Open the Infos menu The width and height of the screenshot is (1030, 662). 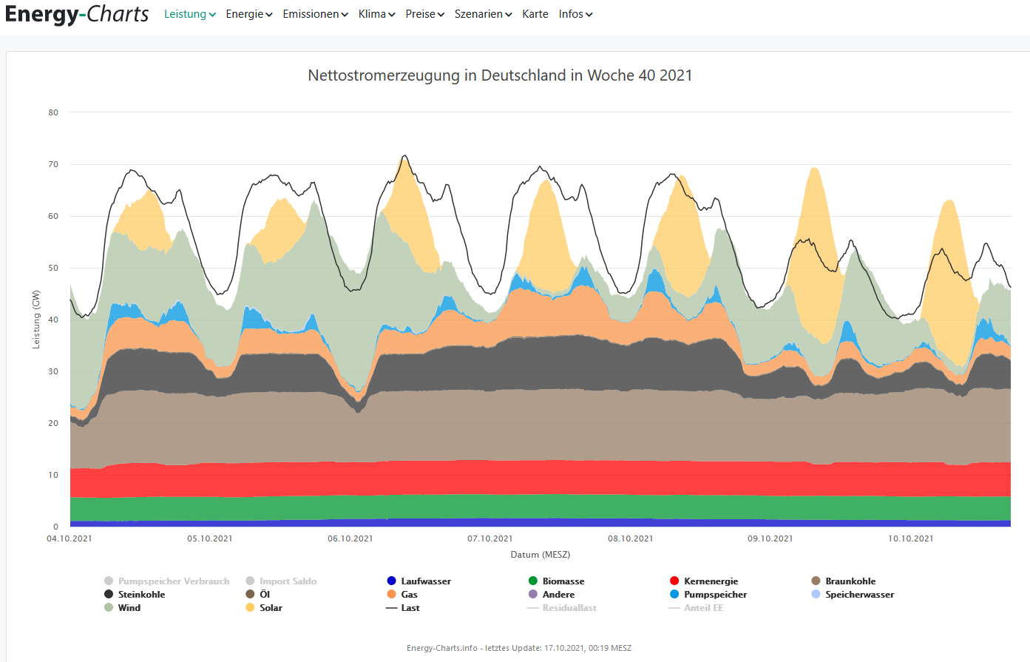(x=576, y=14)
